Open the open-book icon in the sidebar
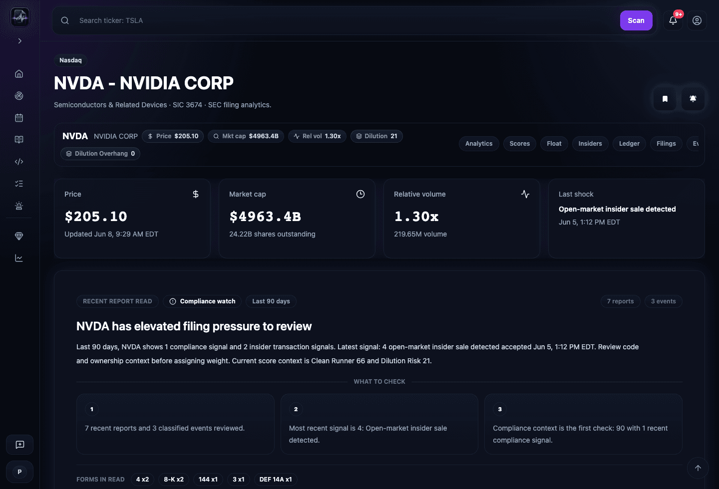This screenshot has height=489, width=719. coord(19,140)
